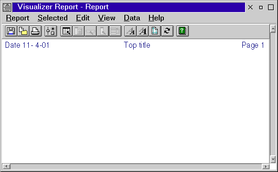Open the window system menu icon
Viewport: 278px width, 172px height.
point(7,7)
